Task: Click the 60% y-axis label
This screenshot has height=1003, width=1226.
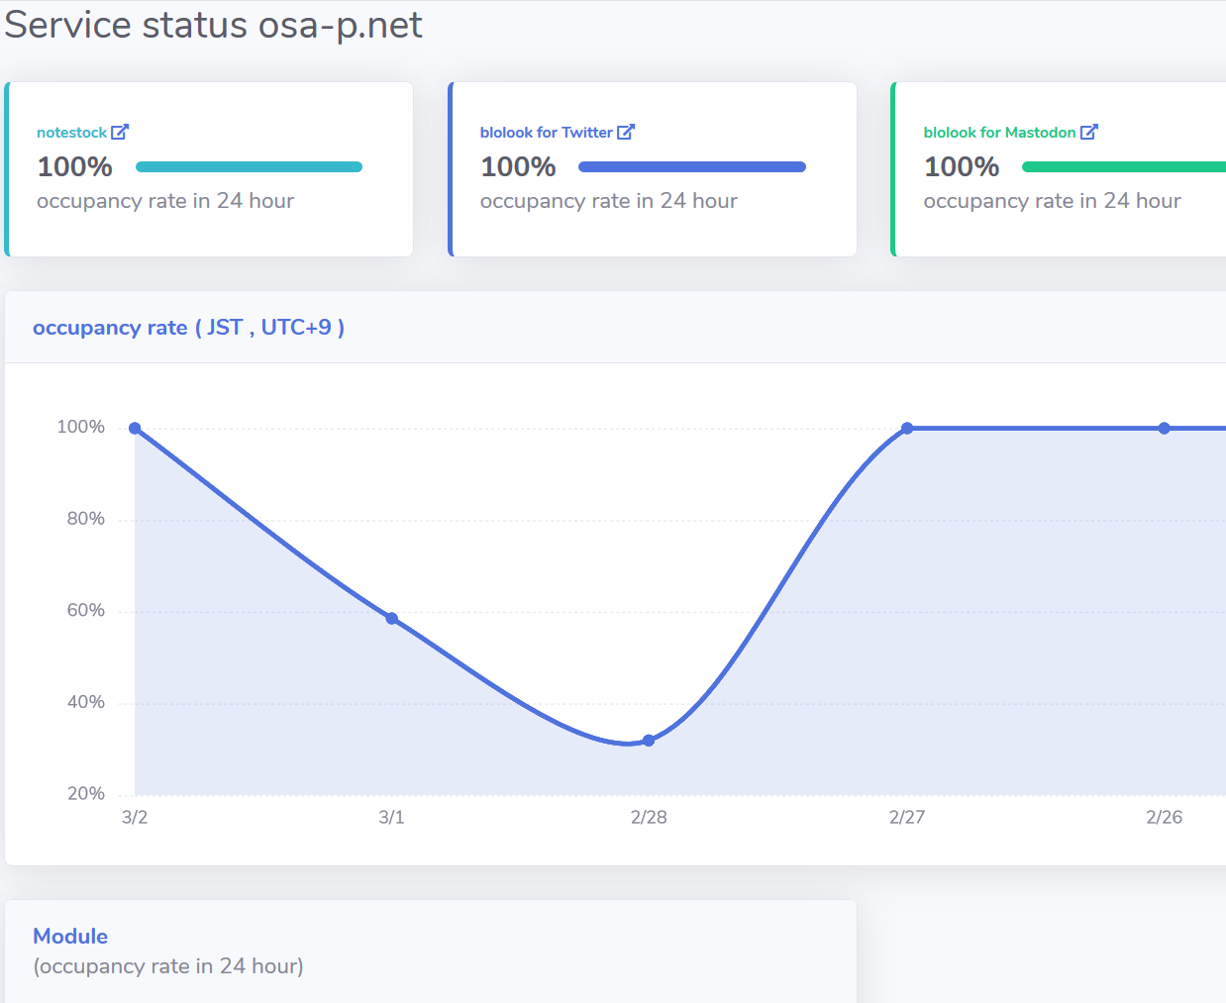Action: [86, 611]
